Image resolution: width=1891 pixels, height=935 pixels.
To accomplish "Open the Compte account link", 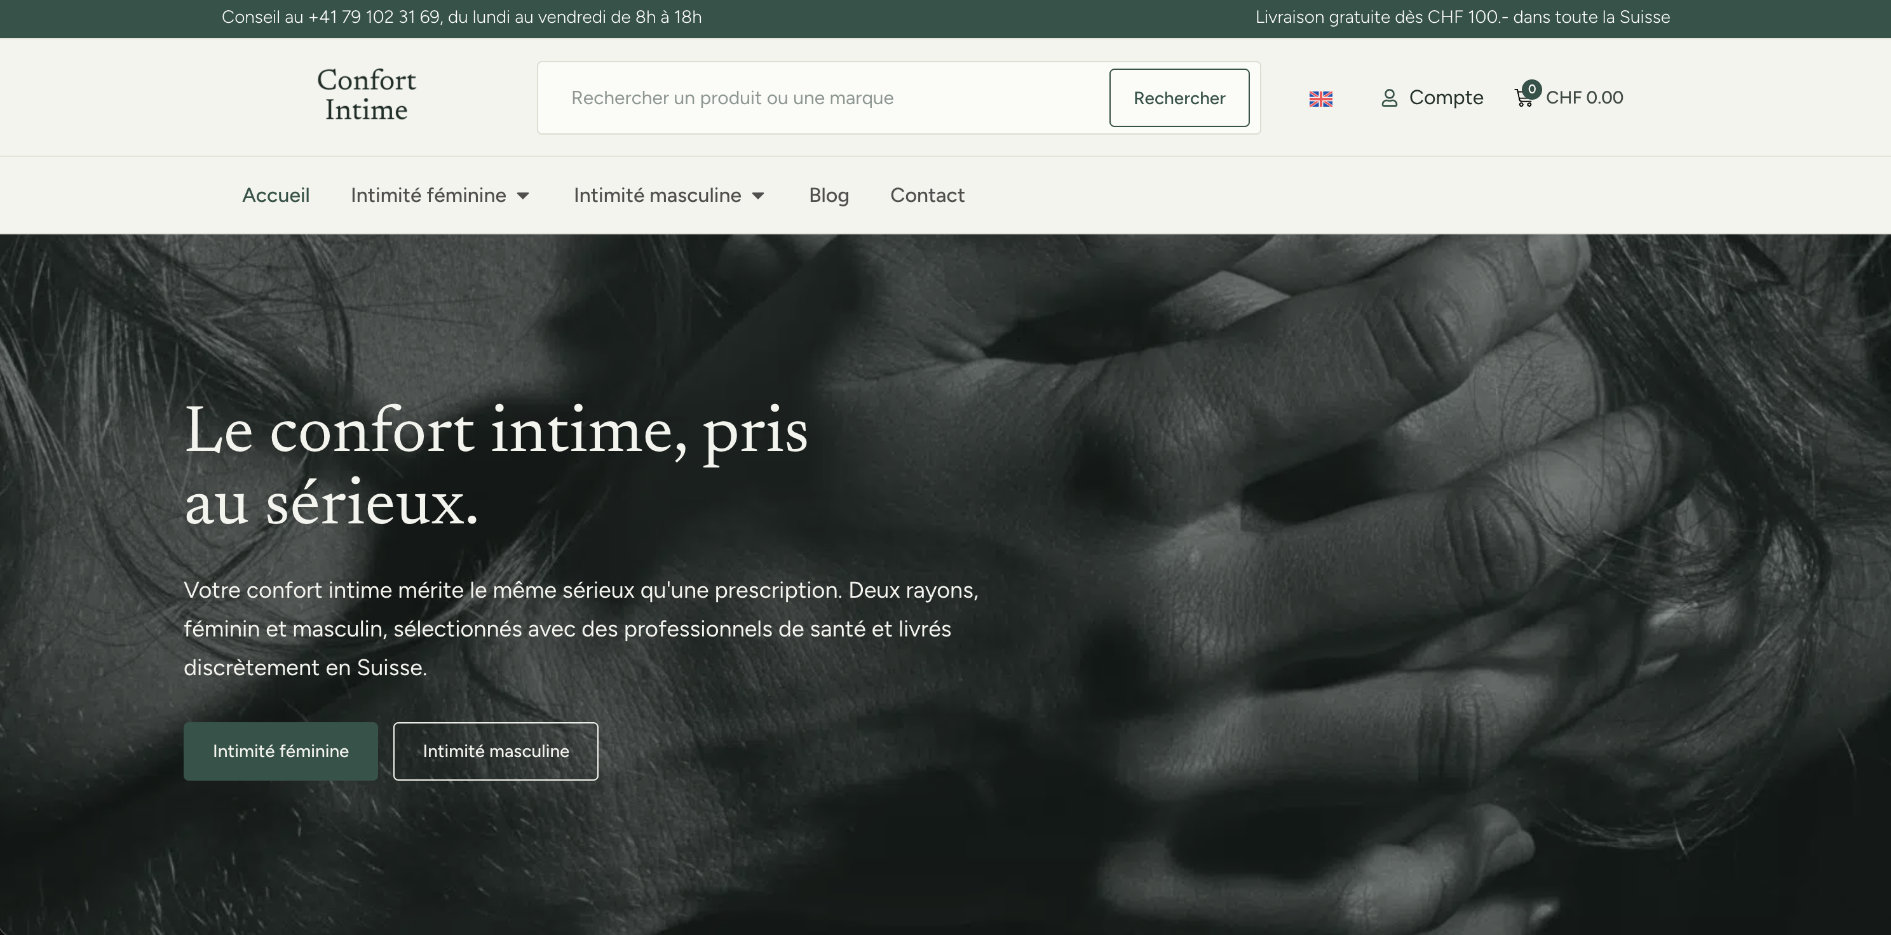I will (1446, 98).
